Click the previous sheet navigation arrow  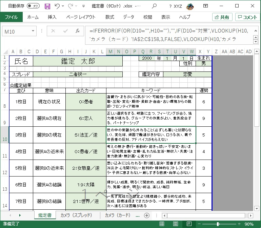pyautogui.click(x=10, y=215)
